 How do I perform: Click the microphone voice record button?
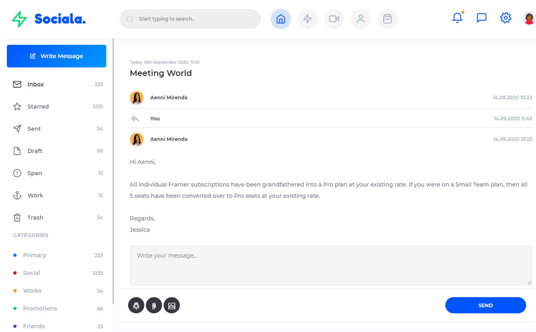[136, 306]
